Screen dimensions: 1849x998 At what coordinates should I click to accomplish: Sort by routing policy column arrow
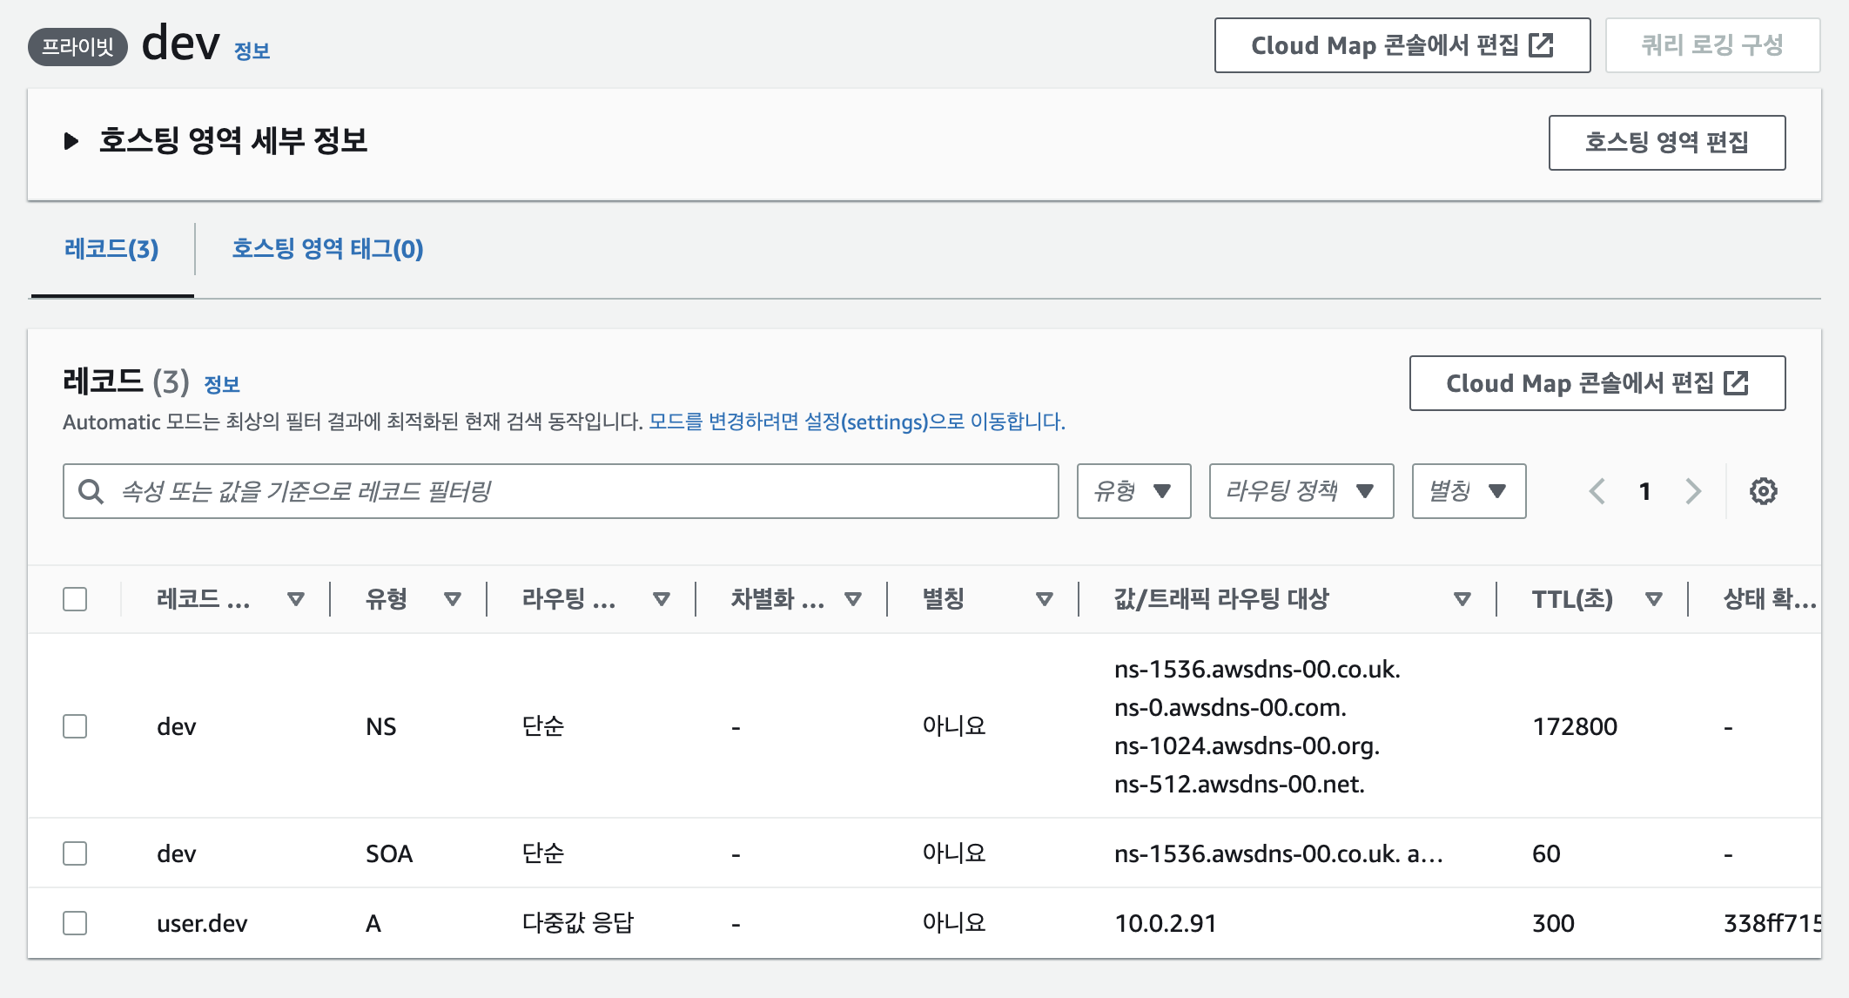pyautogui.click(x=662, y=599)
